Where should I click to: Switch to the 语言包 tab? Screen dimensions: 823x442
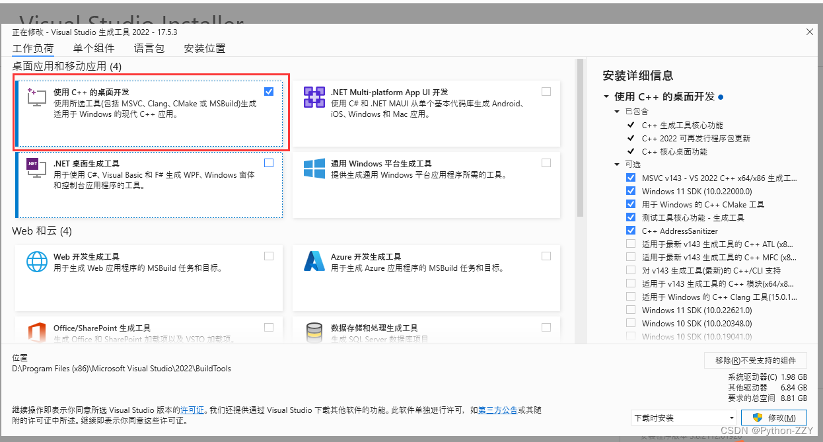pos(149,48)
